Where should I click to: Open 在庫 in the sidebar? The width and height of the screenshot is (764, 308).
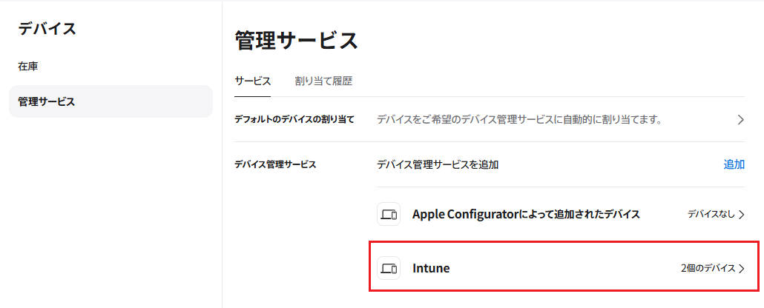coord(27,67)
